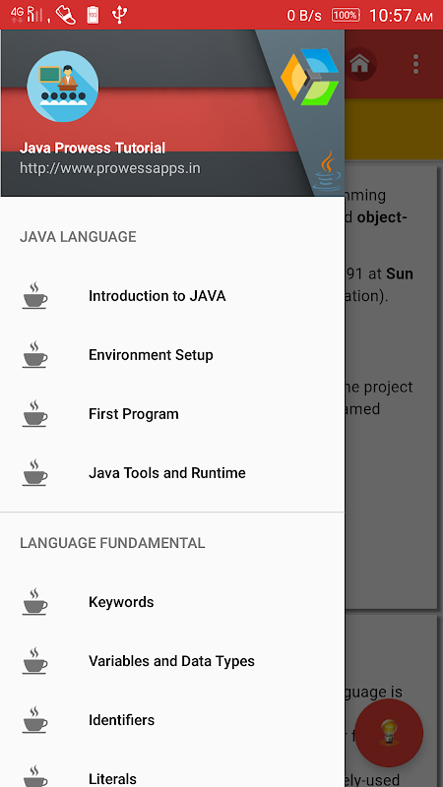Open Introduction to JAVA from the drawer
443x787 pixels.
172,296
